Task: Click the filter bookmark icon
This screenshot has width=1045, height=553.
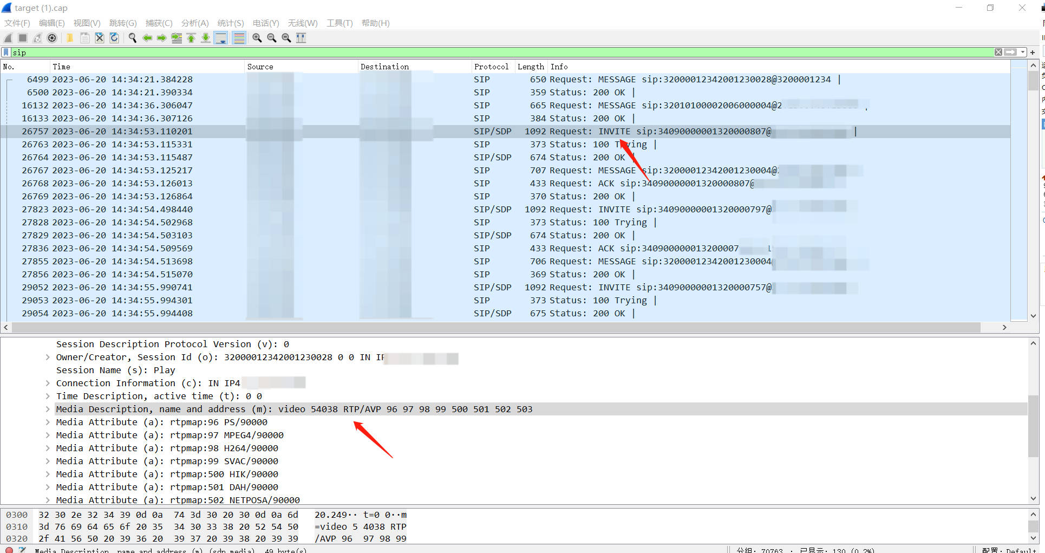Action: (6, 52)
